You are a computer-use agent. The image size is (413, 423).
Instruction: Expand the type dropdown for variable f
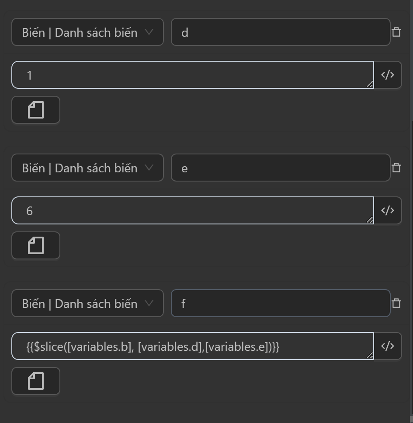(x=87, y=303)
